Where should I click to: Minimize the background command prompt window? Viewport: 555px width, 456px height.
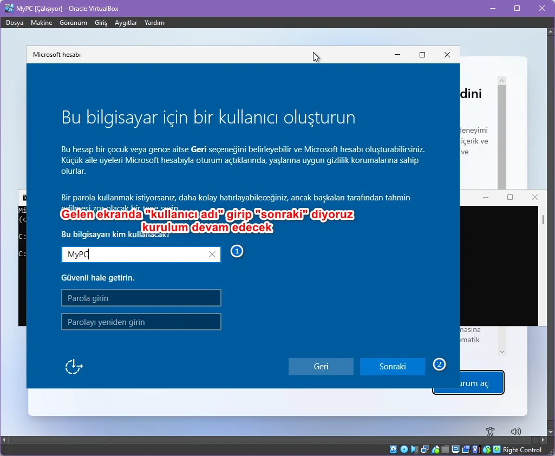click(x=486, y=197)
